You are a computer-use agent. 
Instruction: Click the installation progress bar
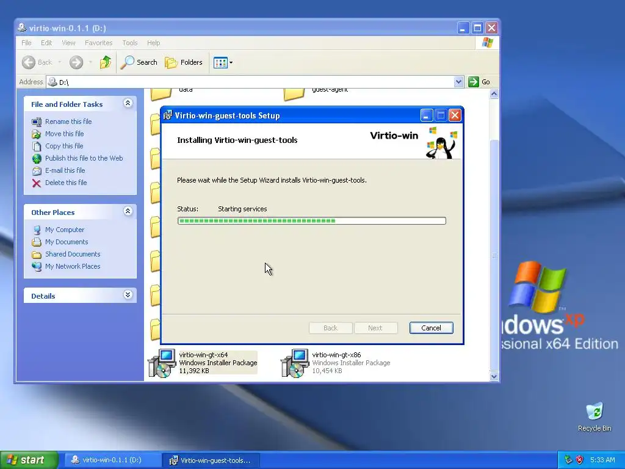[x=312, y=220]
